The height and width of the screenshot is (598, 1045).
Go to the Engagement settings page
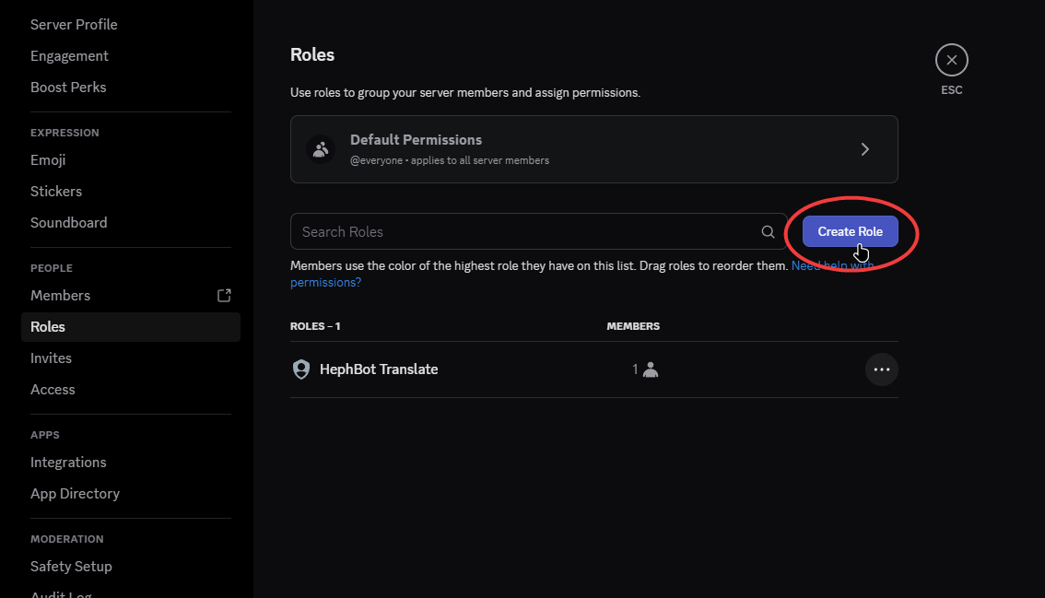point(69,56)
